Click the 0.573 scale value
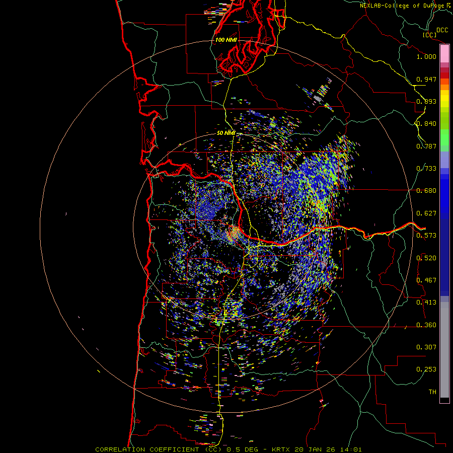The height and width of the screenshot is (453, 453). click(426, 236)
